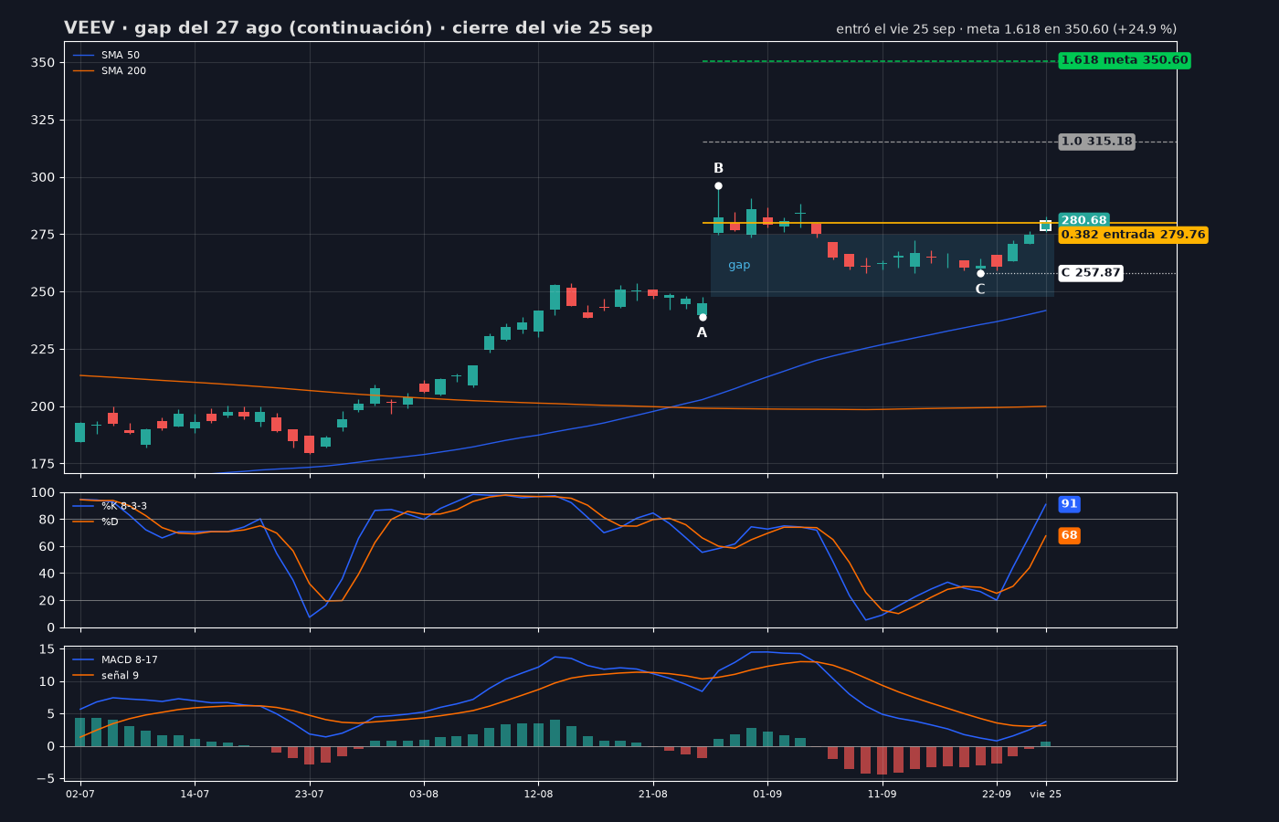Click the 15 tick on the MACD axis
This screenshot has width=1279, height=822.
click(47, 649)
